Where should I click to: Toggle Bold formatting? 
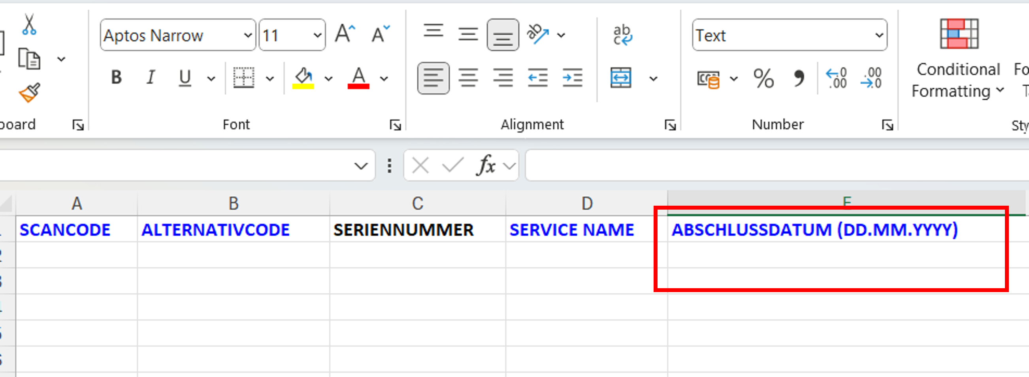[x=116, y=77]
